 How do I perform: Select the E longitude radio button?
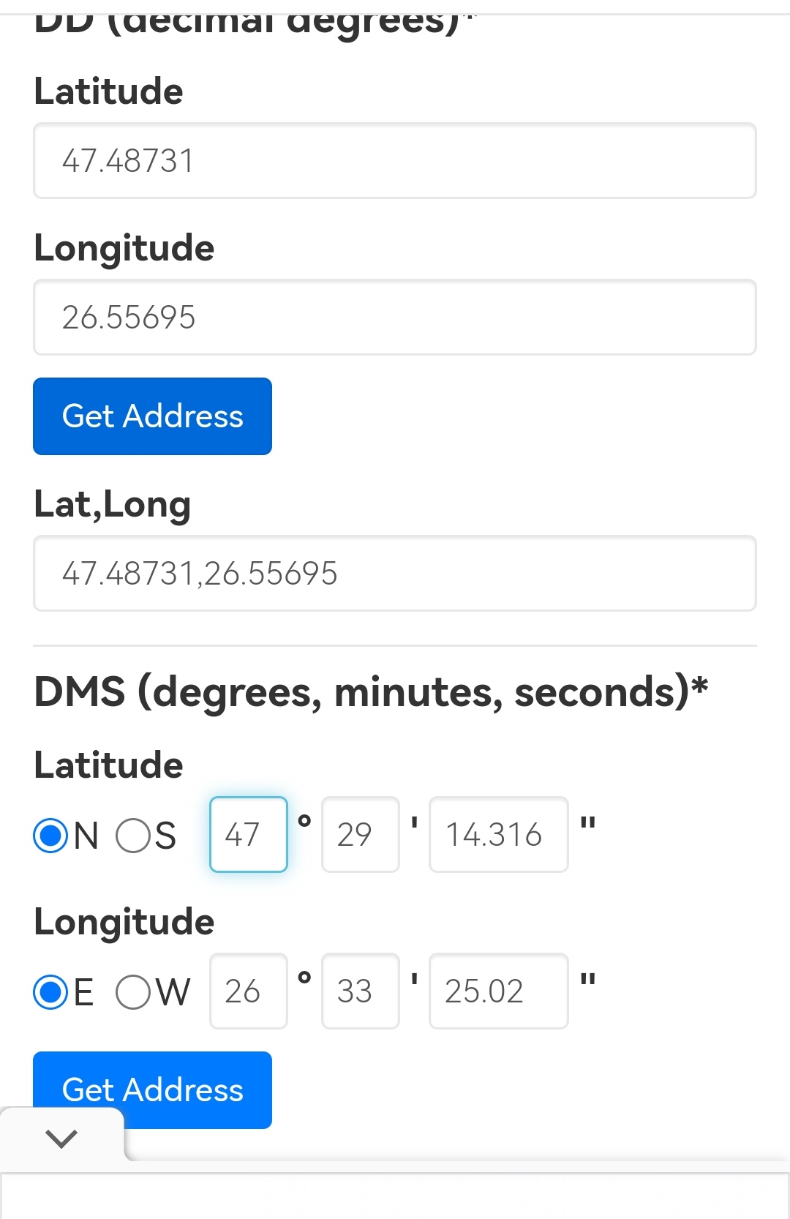(x=51, y=992)
